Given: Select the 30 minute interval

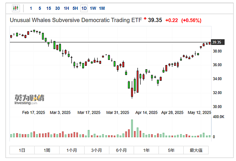Looking at the screenshot, I should tap(57, 8).
